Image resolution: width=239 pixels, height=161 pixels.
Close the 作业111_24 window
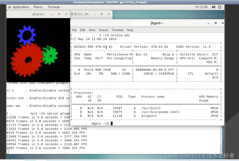click(x=109, y=14)
